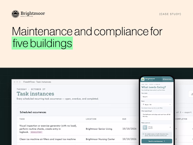Viewport: 193px width, 145px height.
Task: Click the 'Task instances' page heading
Action: pyautogui.click(x=36, y=94)
